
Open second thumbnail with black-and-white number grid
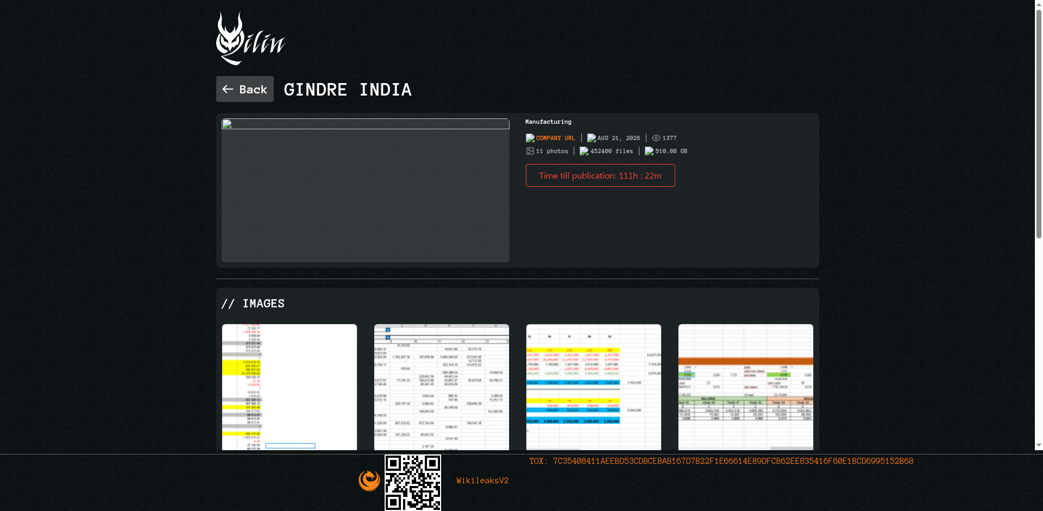click(x=442, y=387)
